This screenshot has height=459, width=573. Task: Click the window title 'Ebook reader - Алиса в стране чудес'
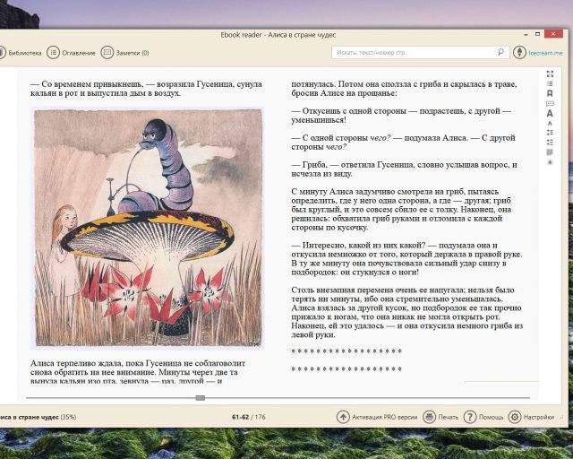point(278,35)
